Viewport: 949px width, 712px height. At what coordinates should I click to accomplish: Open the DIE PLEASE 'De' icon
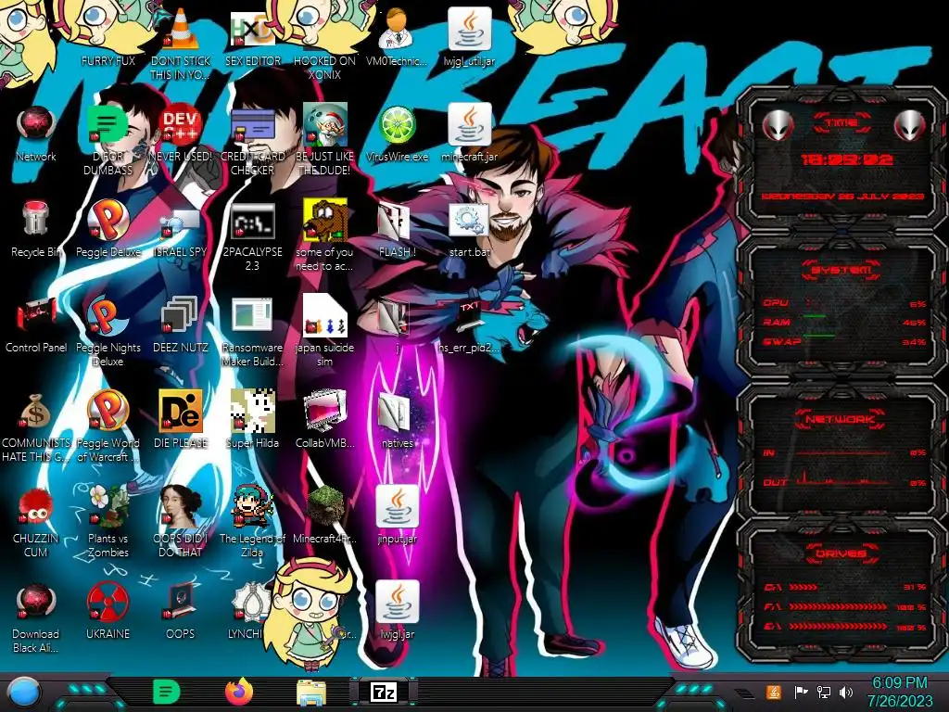181,412
